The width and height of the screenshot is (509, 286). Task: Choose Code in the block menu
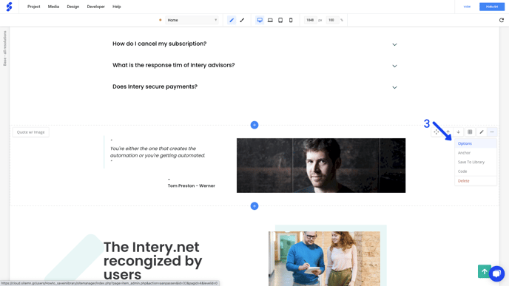(476, 171)
